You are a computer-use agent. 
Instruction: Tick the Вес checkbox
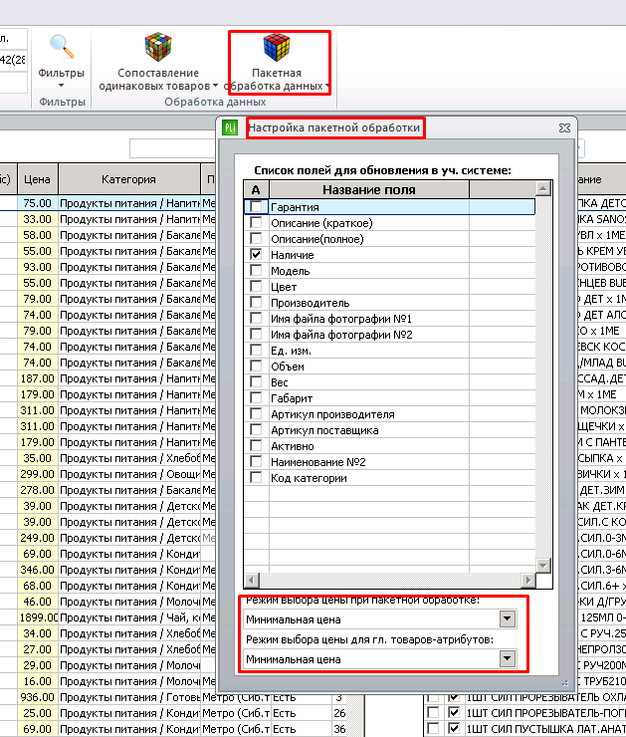pyautogui.click(x=256, y=382)
